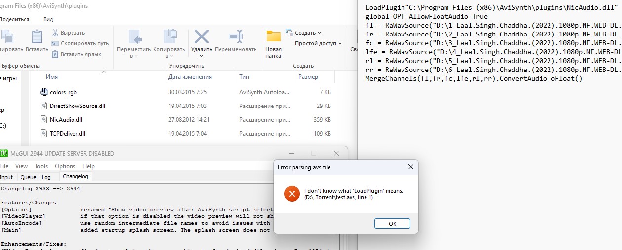Click the Cut (Вырезать) scissors icon

tap(55, 33)
